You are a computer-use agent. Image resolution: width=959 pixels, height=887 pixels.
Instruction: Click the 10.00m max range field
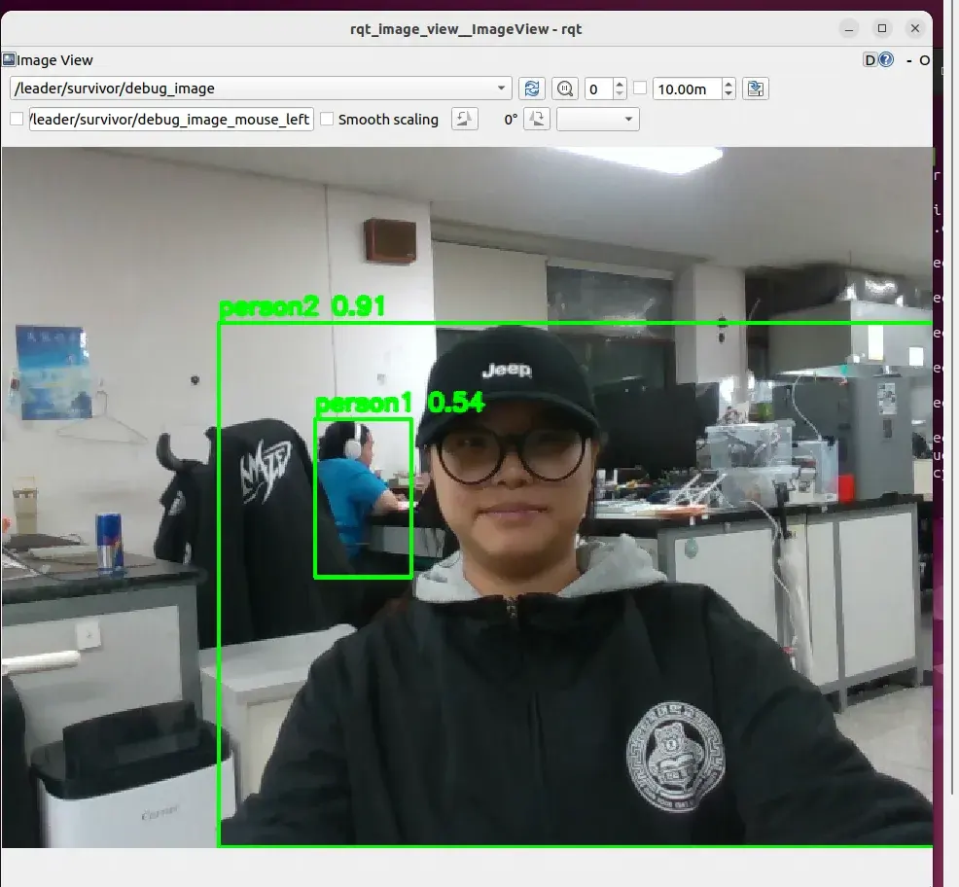688,89
